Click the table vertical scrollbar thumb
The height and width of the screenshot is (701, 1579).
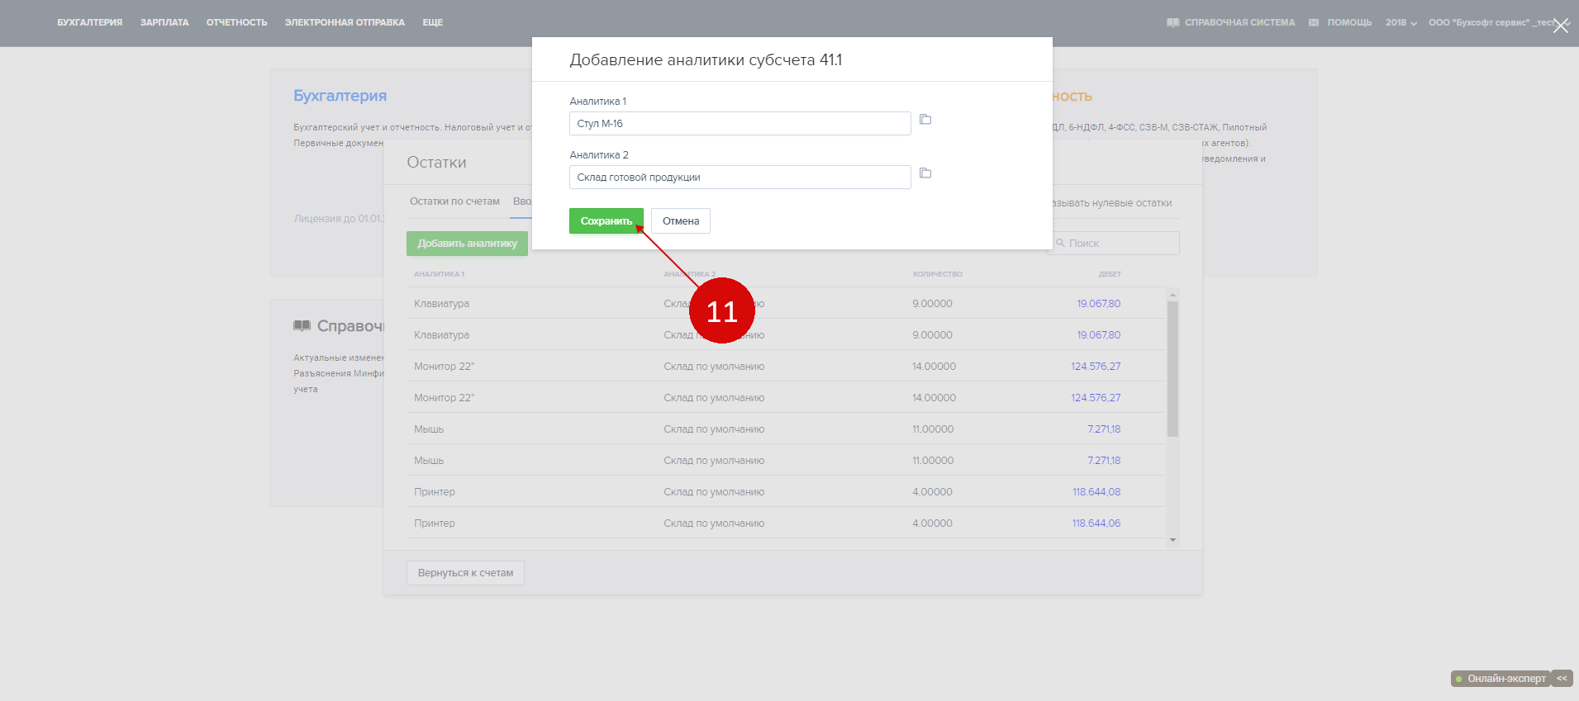pyautogui.click(x=1172, y=368)
